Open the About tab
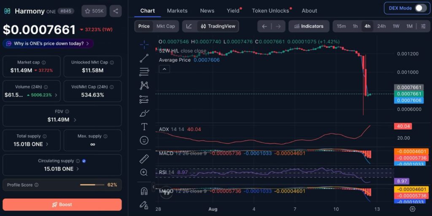Screen dimensions: 432x216 click(309, 11)
